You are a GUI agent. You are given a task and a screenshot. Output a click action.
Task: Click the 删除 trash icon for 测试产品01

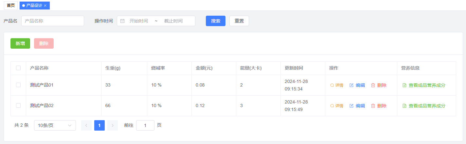pyautogui.click(x=373, y=85)
